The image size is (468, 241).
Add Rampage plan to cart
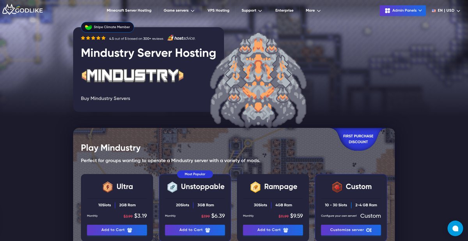pyautogui.click(x=273, y=230)
